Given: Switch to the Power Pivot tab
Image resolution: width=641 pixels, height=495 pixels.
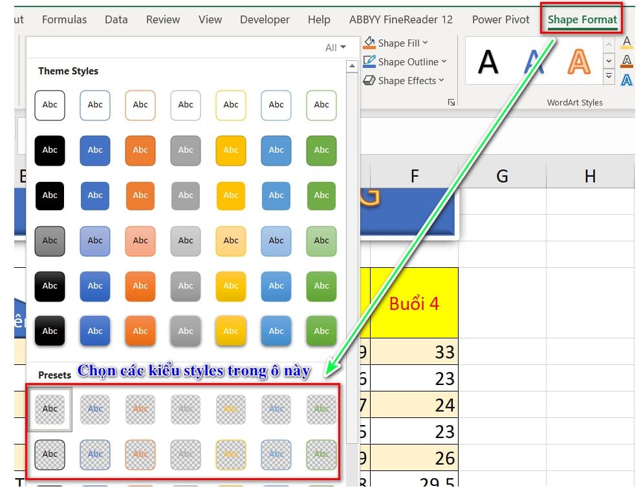Looking at the screenshot, I should pyautogui.click(x=501, y=19).
